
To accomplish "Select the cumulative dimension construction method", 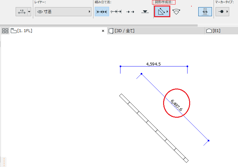I will pos(116,12).
